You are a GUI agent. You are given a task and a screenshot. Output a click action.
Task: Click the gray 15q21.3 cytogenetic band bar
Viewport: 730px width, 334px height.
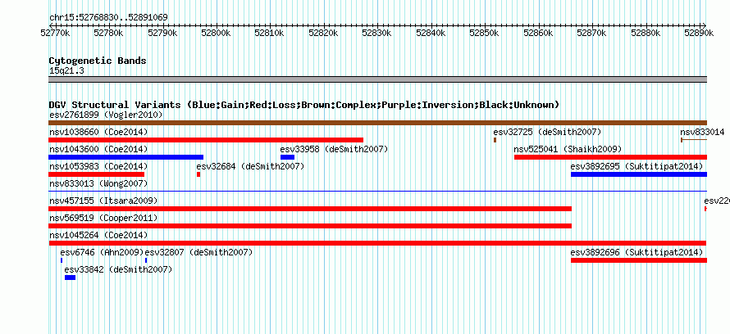point(377,79)
